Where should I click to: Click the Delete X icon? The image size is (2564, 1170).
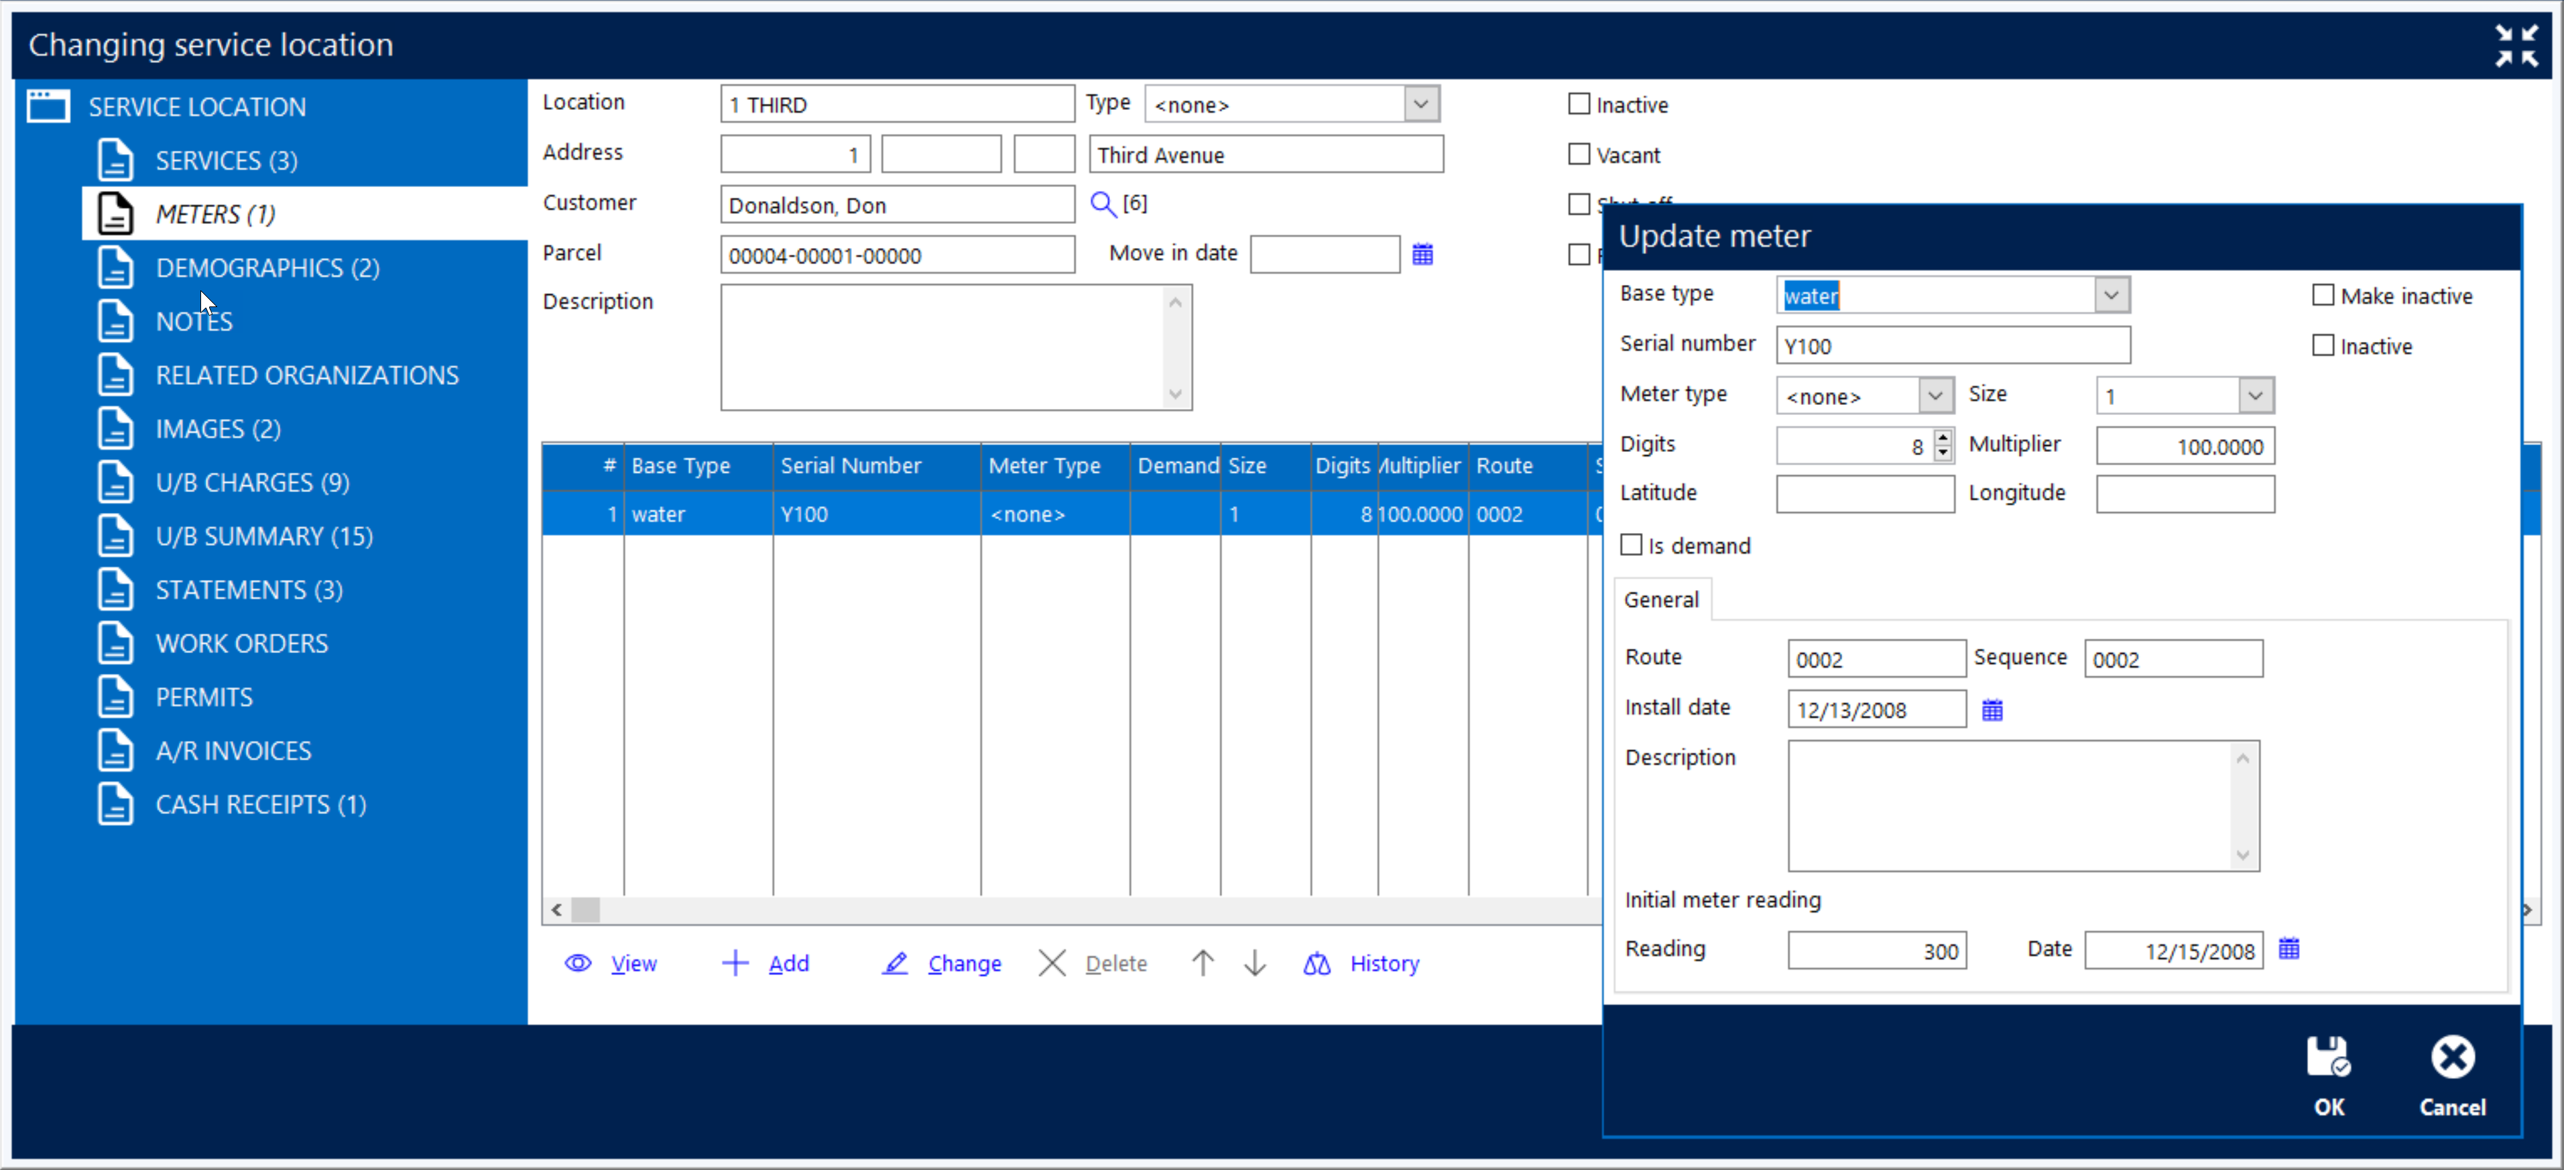pyautogui.click(x=1052, y=963)
